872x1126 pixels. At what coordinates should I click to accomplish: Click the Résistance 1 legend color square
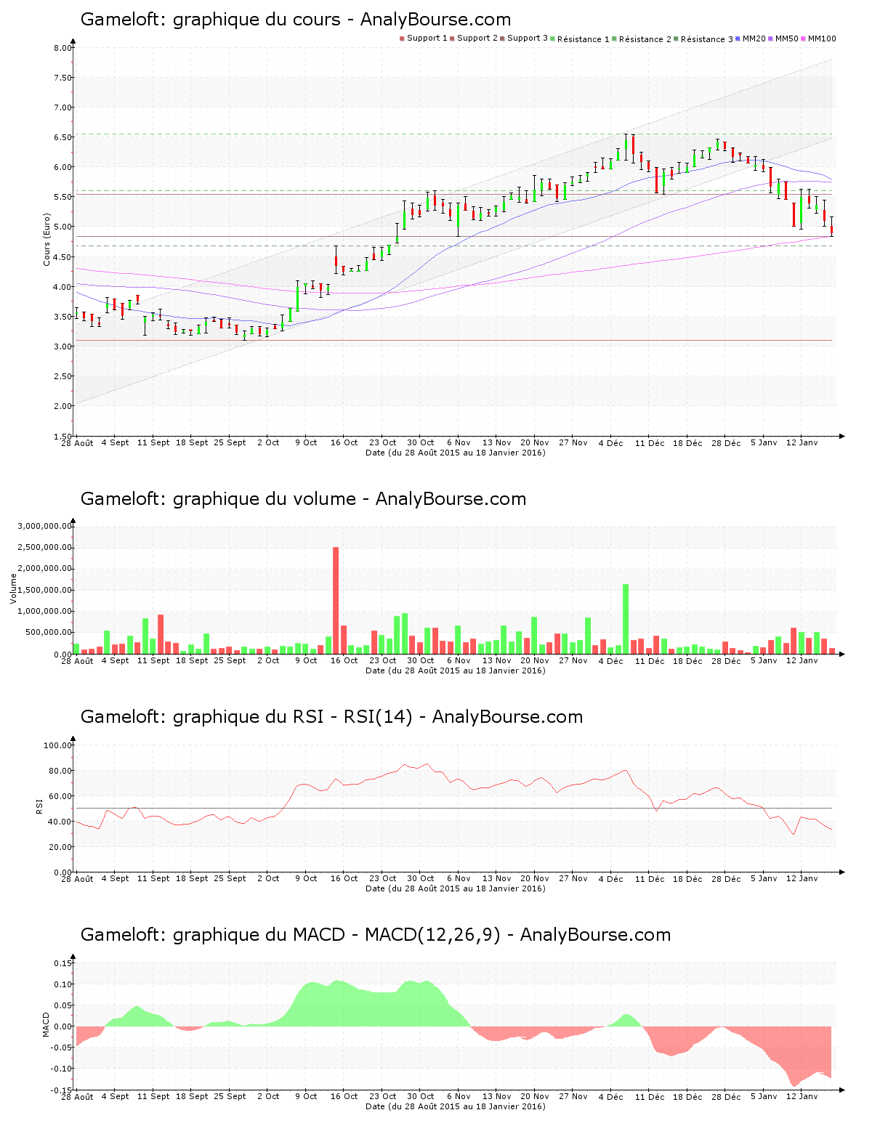[552, 39]
